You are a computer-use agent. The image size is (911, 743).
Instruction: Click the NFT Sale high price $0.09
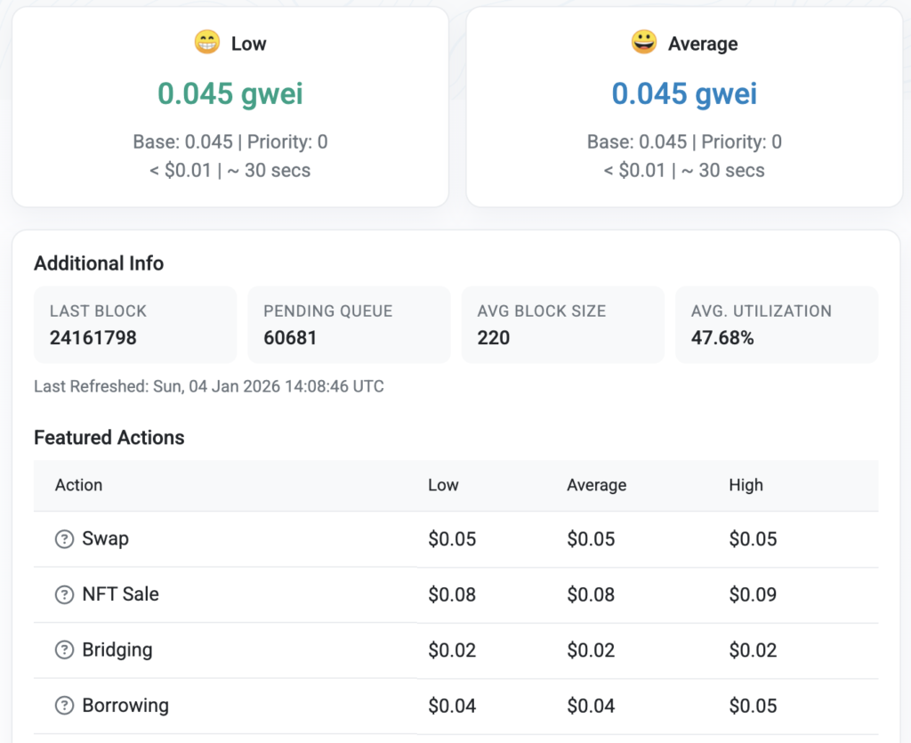click(x=753, y=594)
